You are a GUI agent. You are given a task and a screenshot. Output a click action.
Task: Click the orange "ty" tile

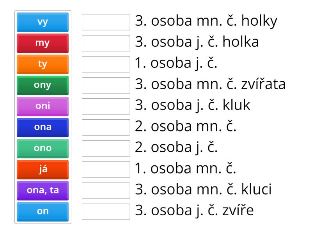(x=42, y=64)
